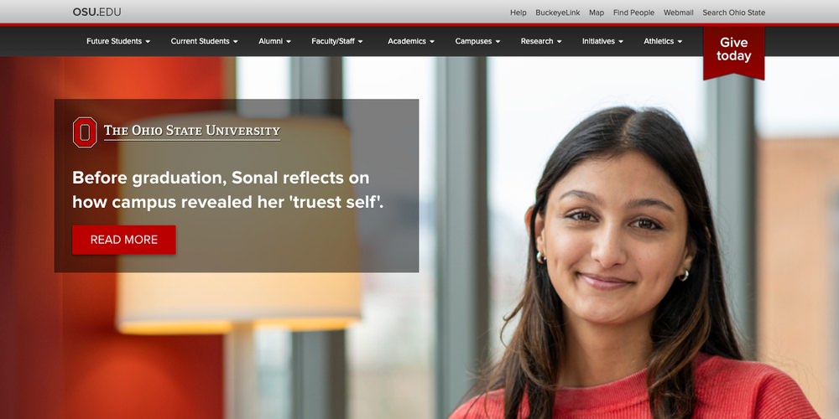
Task: Open the Campuses navigation menu
Action: pos(478,41)
